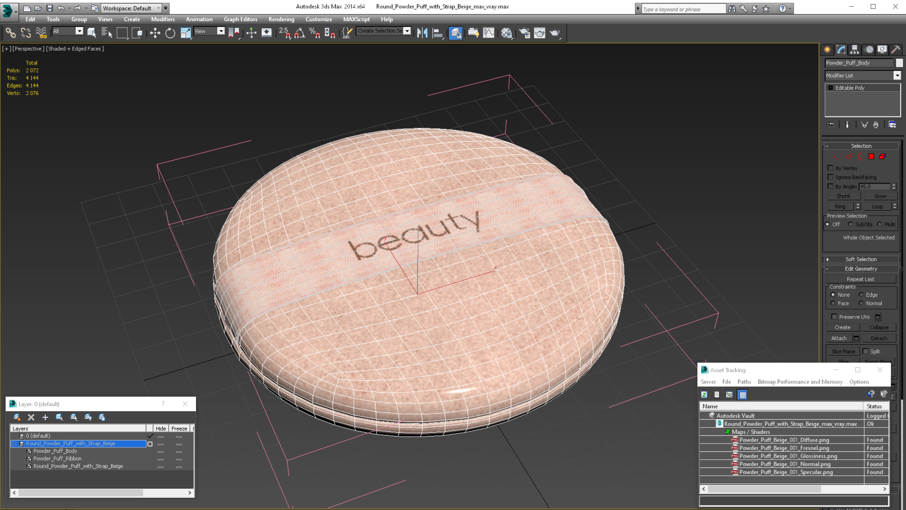Open the Render Setup icon
The width and height of the screenshot is (906, 510).
(524, 33)
